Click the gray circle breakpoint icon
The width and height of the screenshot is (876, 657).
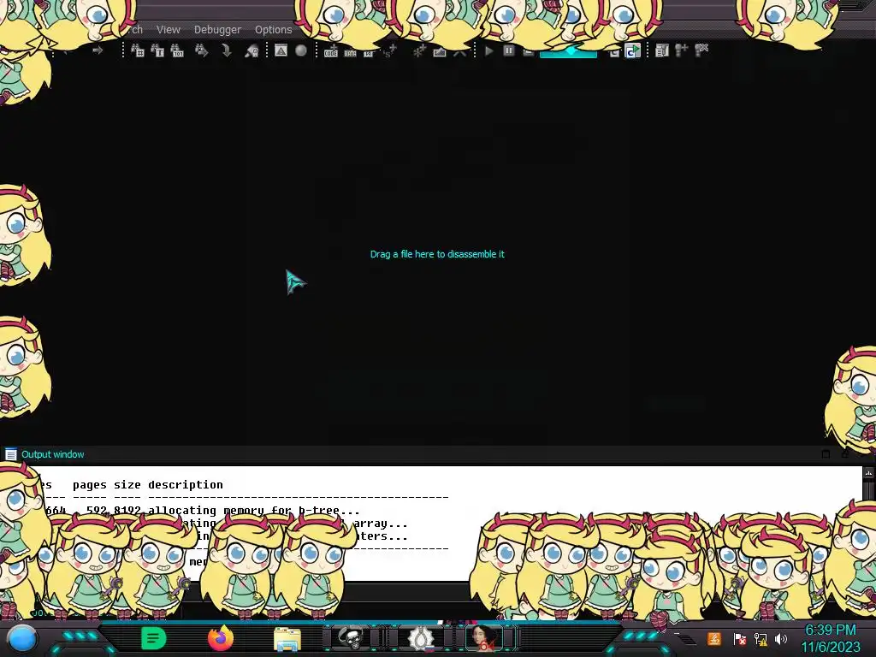pyautogui.click(x=300, y=50)
